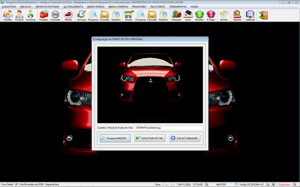Select the Recibo receipt icon
The height and width of the screenshot is (187, 300).
pyautogui.click(x=224, y=15)
